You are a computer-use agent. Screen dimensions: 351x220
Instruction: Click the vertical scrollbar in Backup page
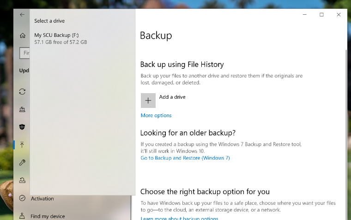pyautogui.click(x=346, y=134)
